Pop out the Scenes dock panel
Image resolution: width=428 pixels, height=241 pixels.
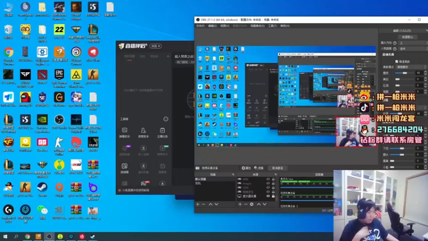[x=233, y=175]
